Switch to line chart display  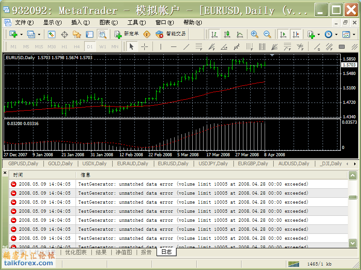coord(240,34)
